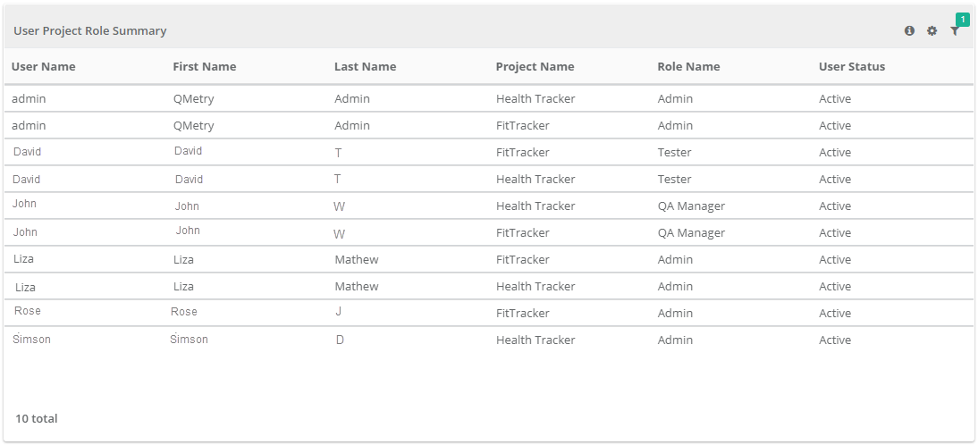The image size is (978, 445).
Task: Sort by Role Name column header
Action: (x=688, y=67)
